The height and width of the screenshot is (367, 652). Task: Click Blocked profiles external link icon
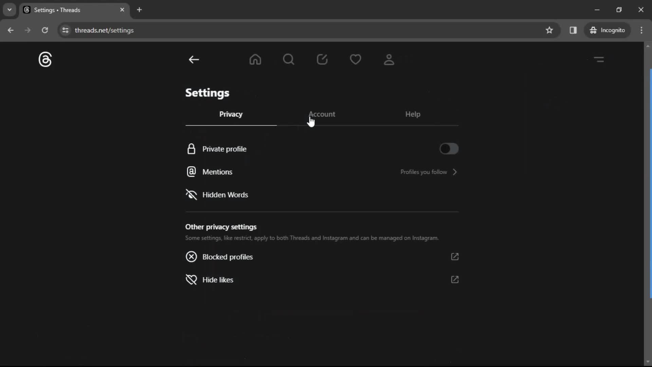(x=454, y=256)
